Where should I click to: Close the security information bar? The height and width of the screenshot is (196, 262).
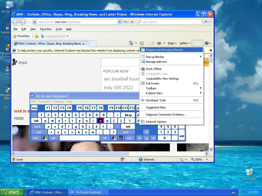pyautogui.click(x=211, y=50)
